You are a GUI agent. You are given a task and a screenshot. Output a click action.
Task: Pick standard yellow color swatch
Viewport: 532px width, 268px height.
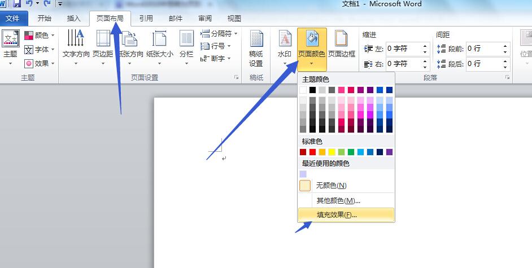(332, 152)
